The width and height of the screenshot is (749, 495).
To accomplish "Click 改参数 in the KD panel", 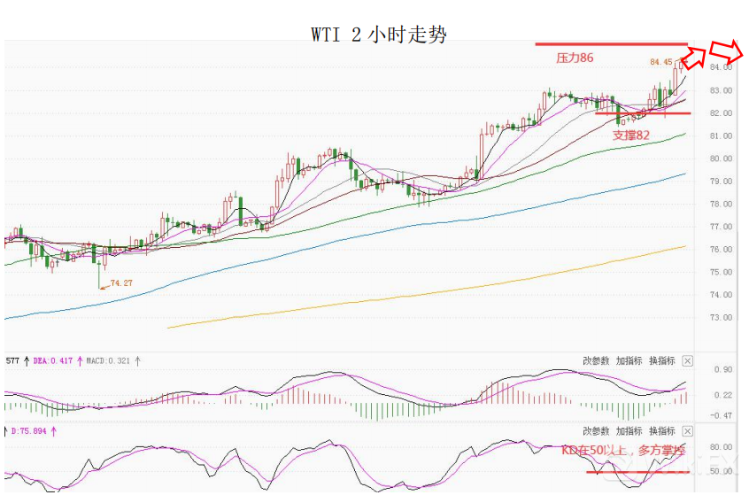I will (x=596, y=431).
